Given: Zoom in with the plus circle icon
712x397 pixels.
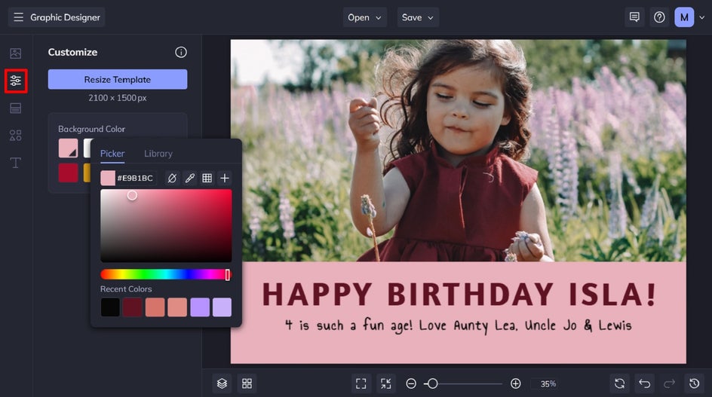Looking at the screenshot, I should pos(515,383).
